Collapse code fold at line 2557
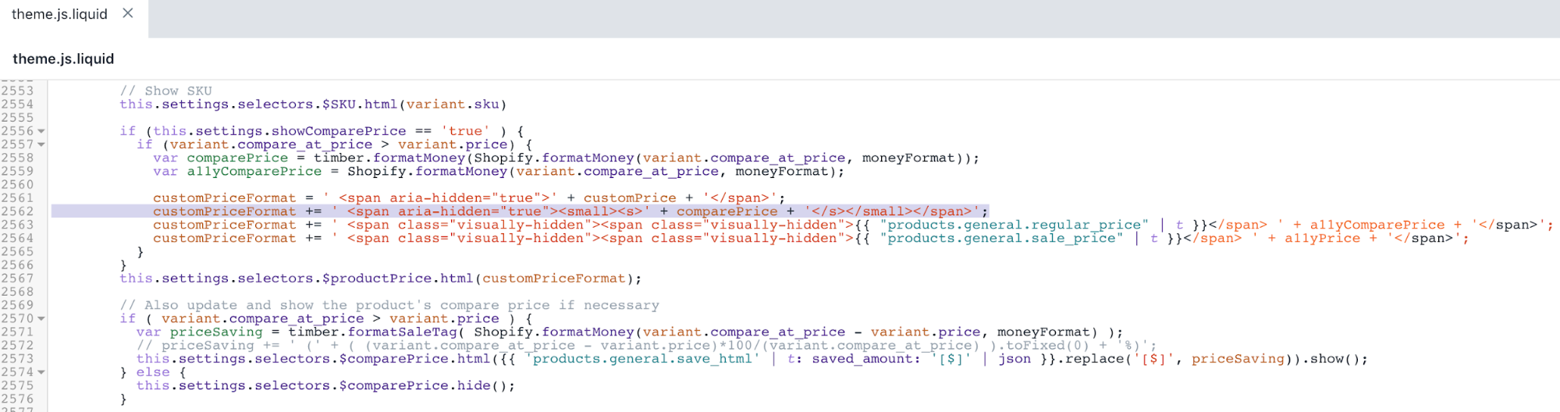Screen dimensions: 1560x412 [x=41, y=144]
